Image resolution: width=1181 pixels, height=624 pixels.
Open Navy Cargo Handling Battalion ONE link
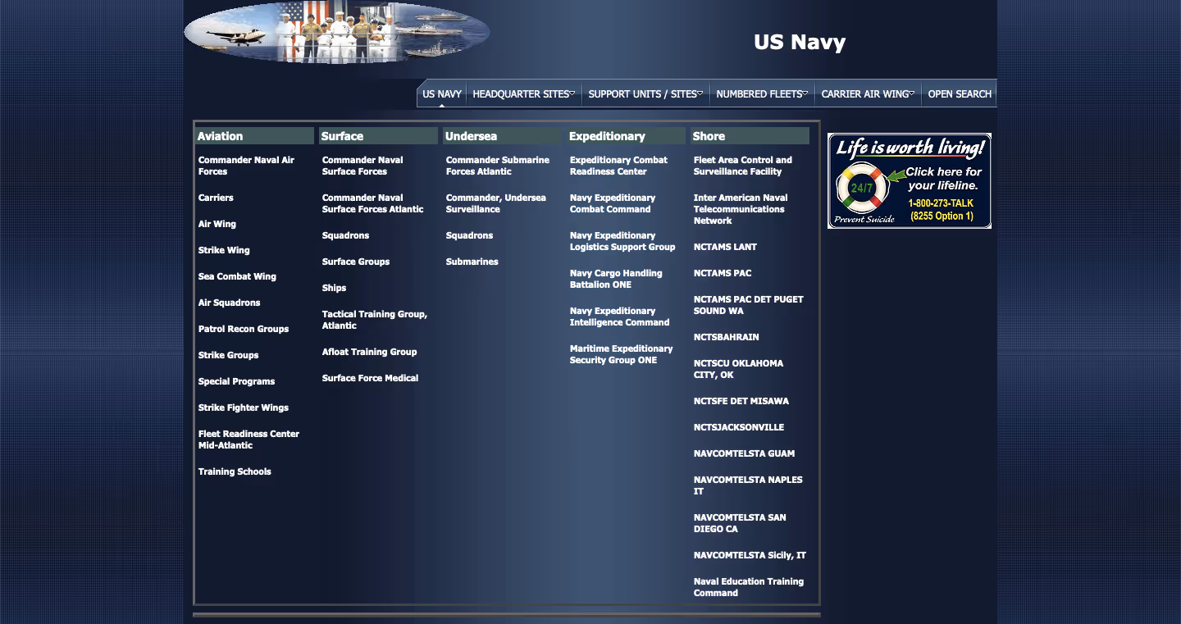[616, 279]
